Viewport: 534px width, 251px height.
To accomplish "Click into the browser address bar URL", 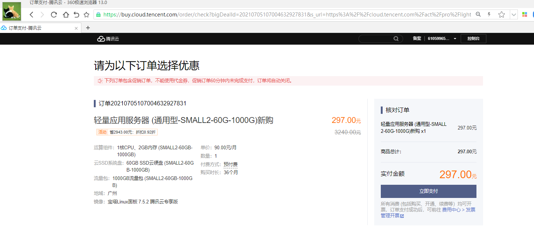I will point(286,15).
